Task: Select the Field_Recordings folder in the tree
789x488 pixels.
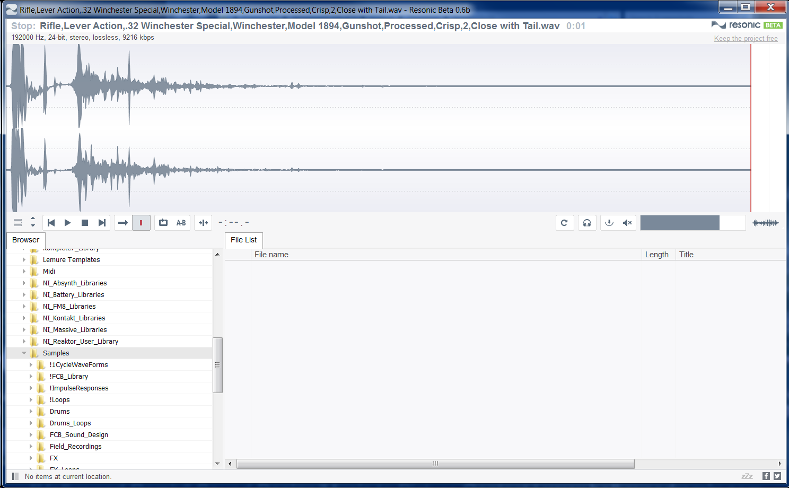Action: (75, 447)
